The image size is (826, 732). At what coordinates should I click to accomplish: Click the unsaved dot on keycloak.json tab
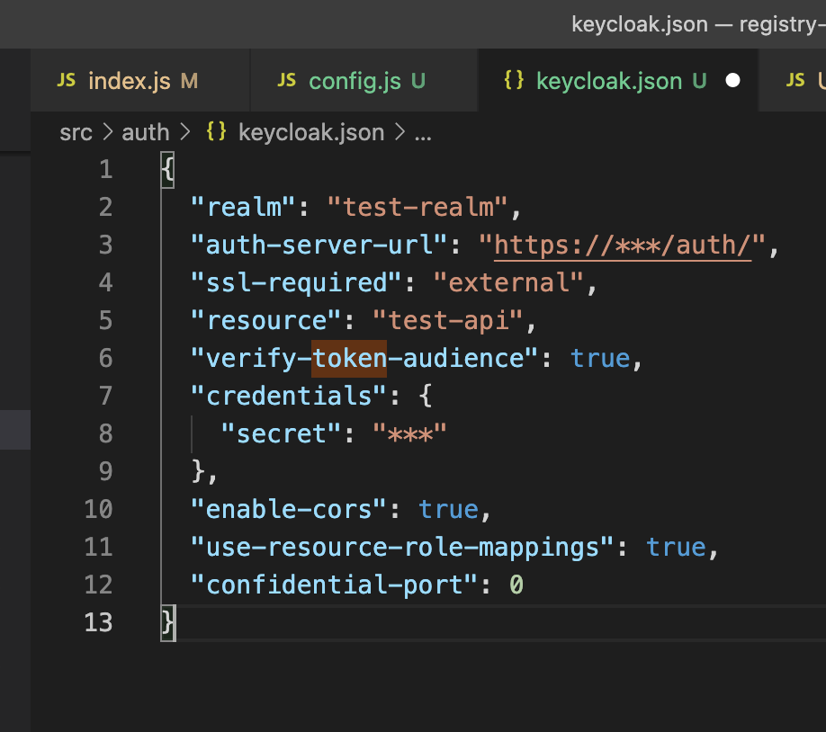tap(732, 81)
